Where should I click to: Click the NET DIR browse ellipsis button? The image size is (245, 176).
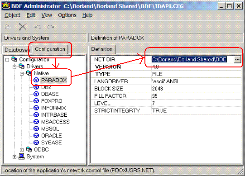pyautogui.click(x=237, y=60)
